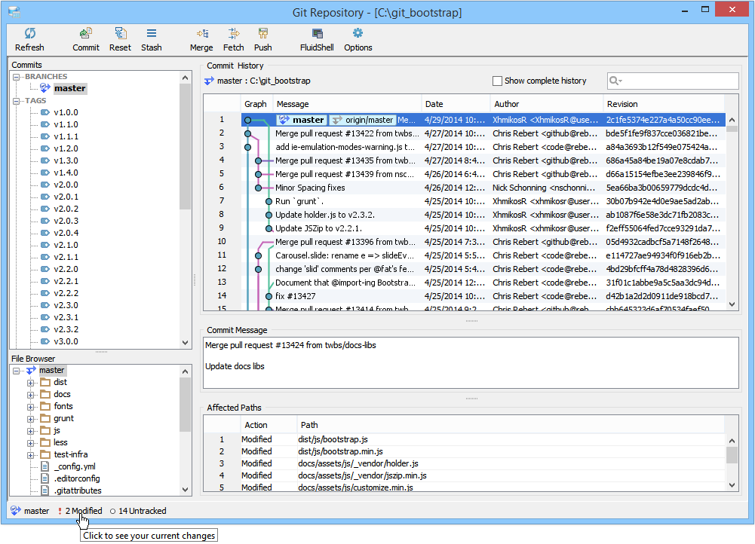Collapse the BRANCHES tree node
Screen dimensions: 755x544
[17, 77]
